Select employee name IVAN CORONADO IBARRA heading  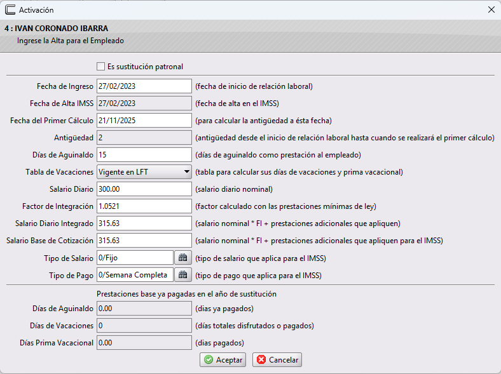56,29
